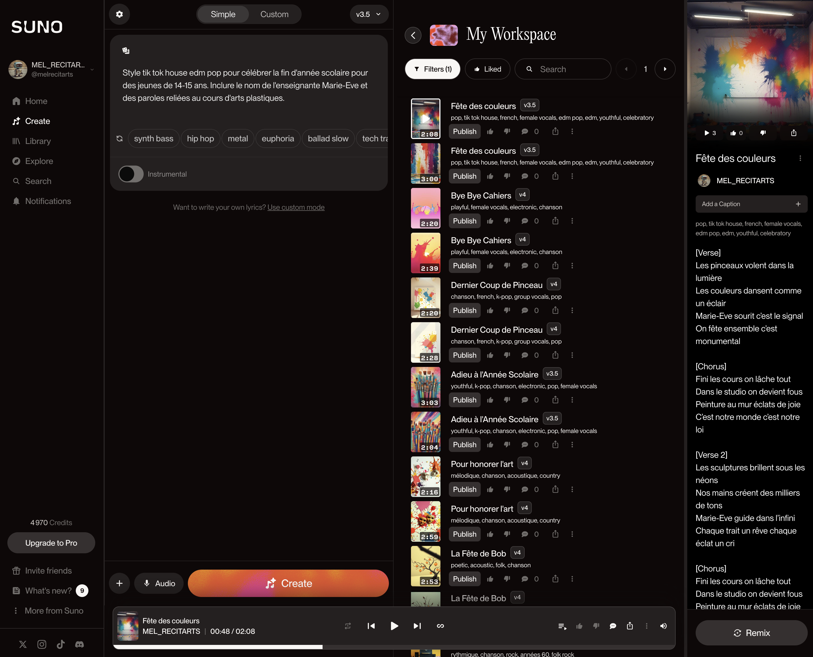Skip to next track
This screenshot has height=657, width=813.
pos(417,626)
